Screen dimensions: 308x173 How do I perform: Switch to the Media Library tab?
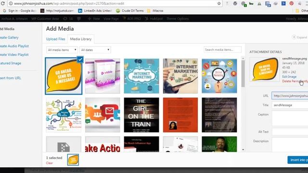(x=81, y=39)
